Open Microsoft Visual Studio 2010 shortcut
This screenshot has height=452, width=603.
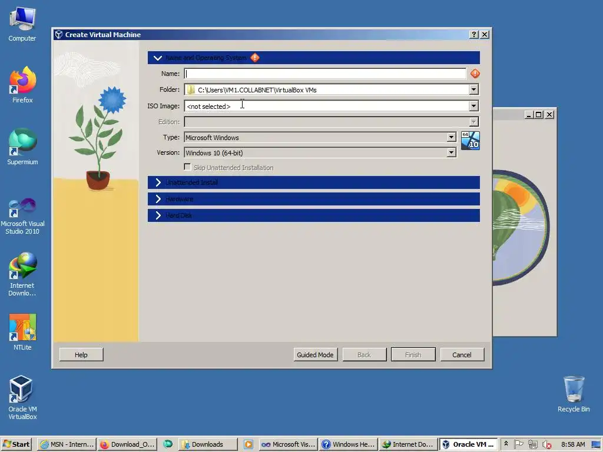(22, 216)
